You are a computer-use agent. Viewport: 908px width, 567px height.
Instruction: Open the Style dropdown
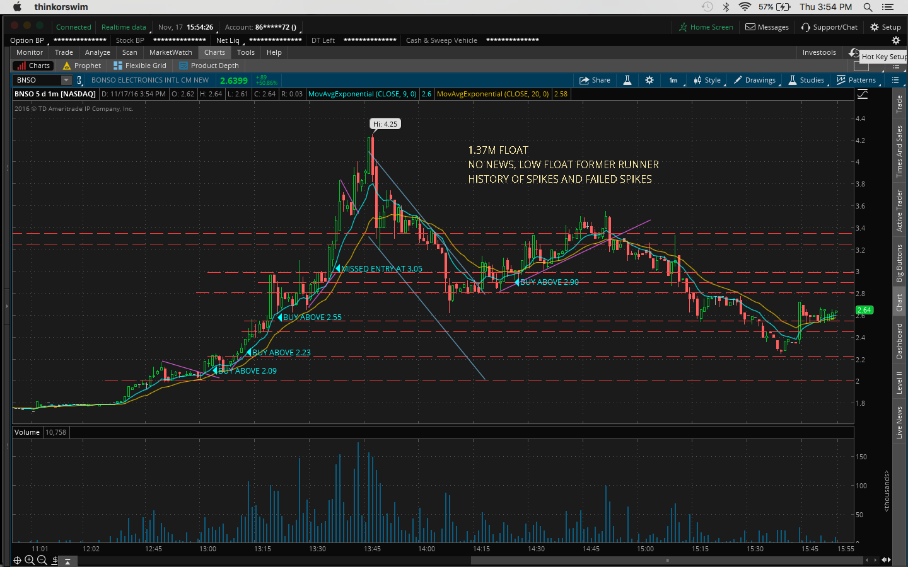[x=707, y=80]
